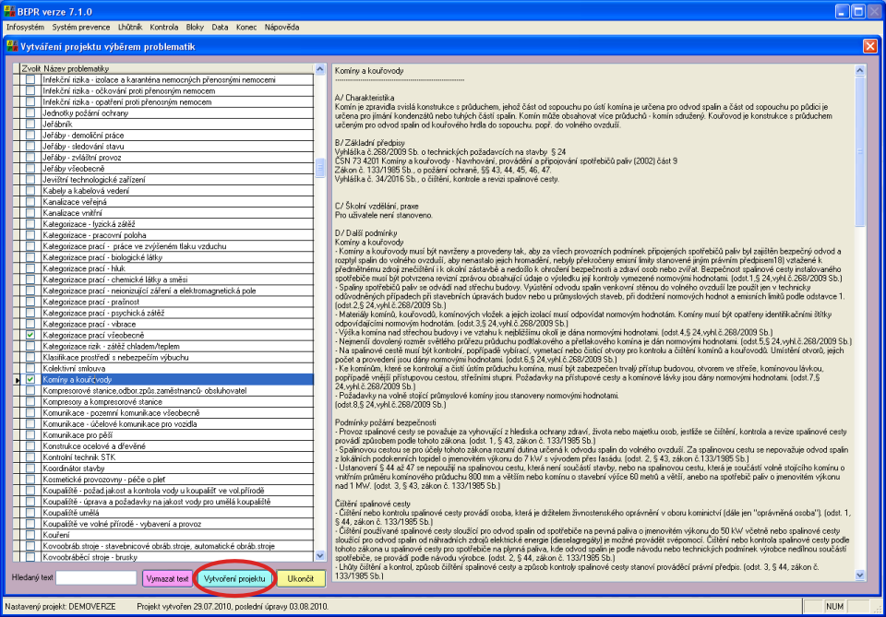The width and height of the screenshot is (886, 617).
Task: Click heading Čištění spalinové cesty in text panel
Action: (373, 504)
